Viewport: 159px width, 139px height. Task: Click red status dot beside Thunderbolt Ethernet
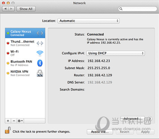click(x=8, y=43)
